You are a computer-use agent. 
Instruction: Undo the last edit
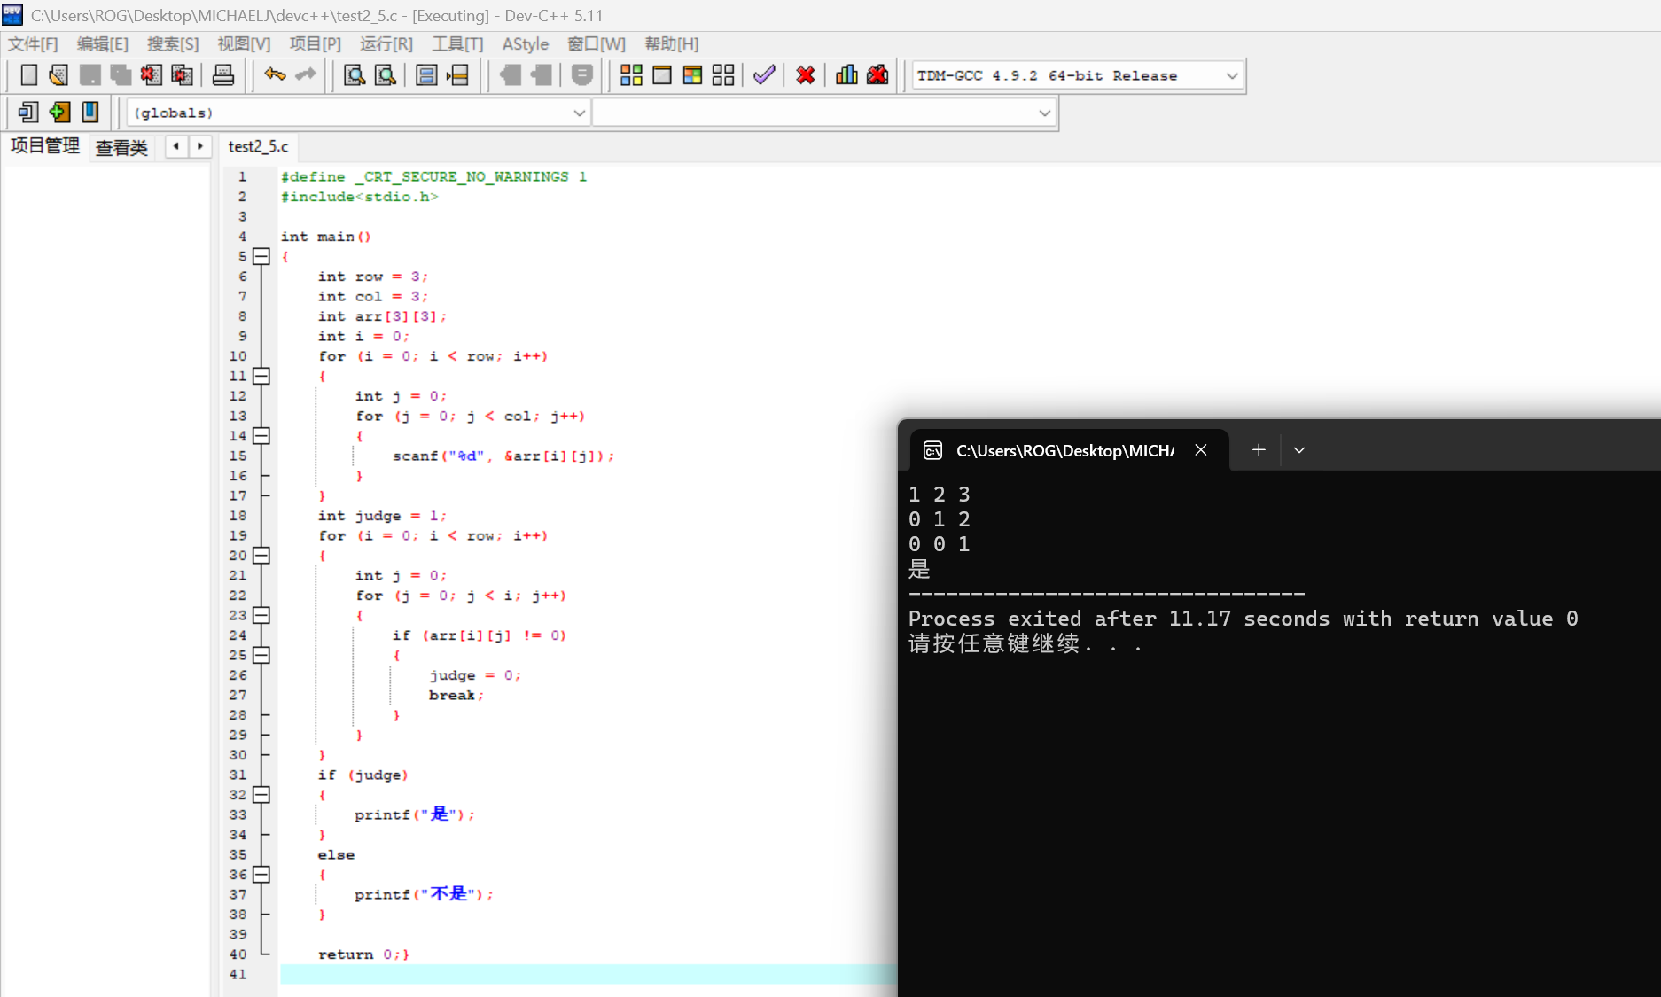[x=275, y=75]
